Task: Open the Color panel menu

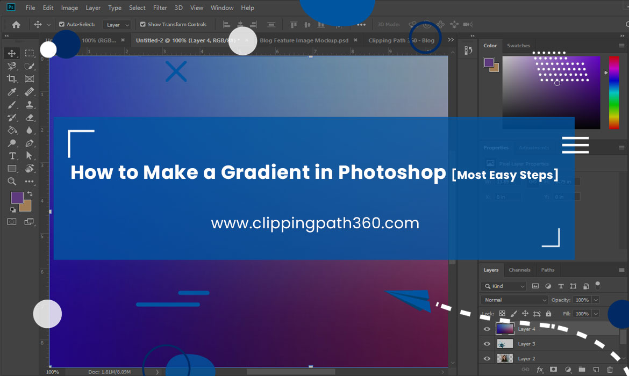Action: 621,45
